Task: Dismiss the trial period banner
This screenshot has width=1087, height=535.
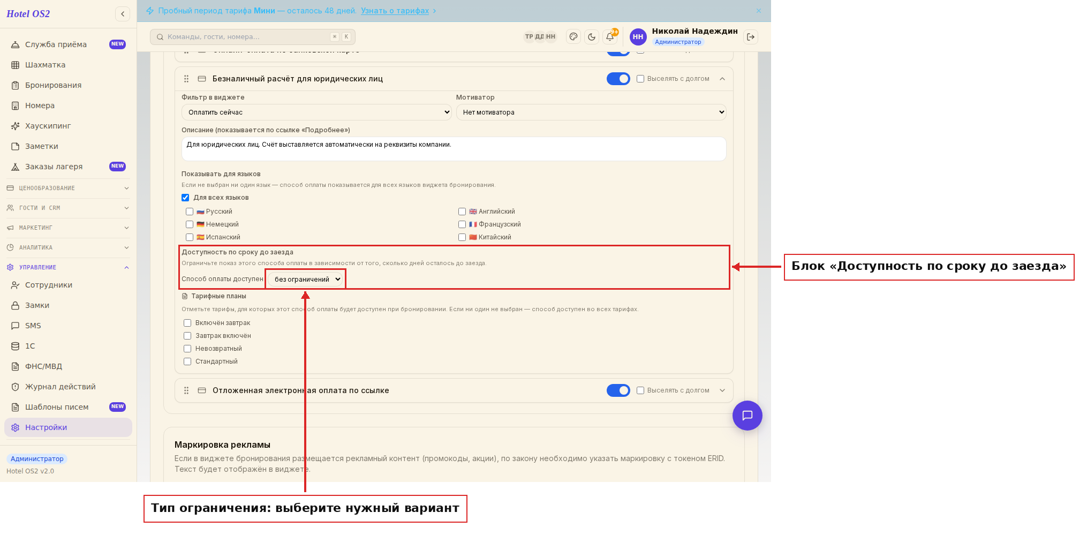Action: (x=759, y=11)
